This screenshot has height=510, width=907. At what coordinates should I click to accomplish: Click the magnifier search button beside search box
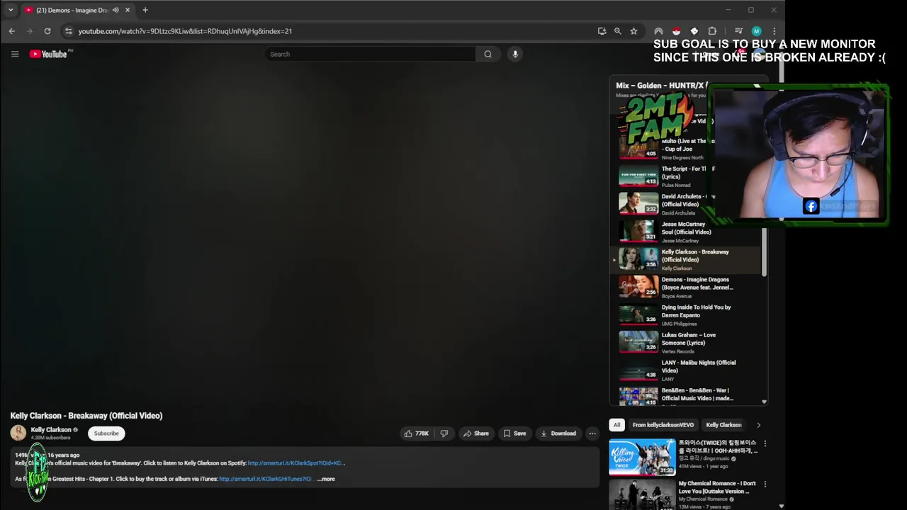point(488,54)
